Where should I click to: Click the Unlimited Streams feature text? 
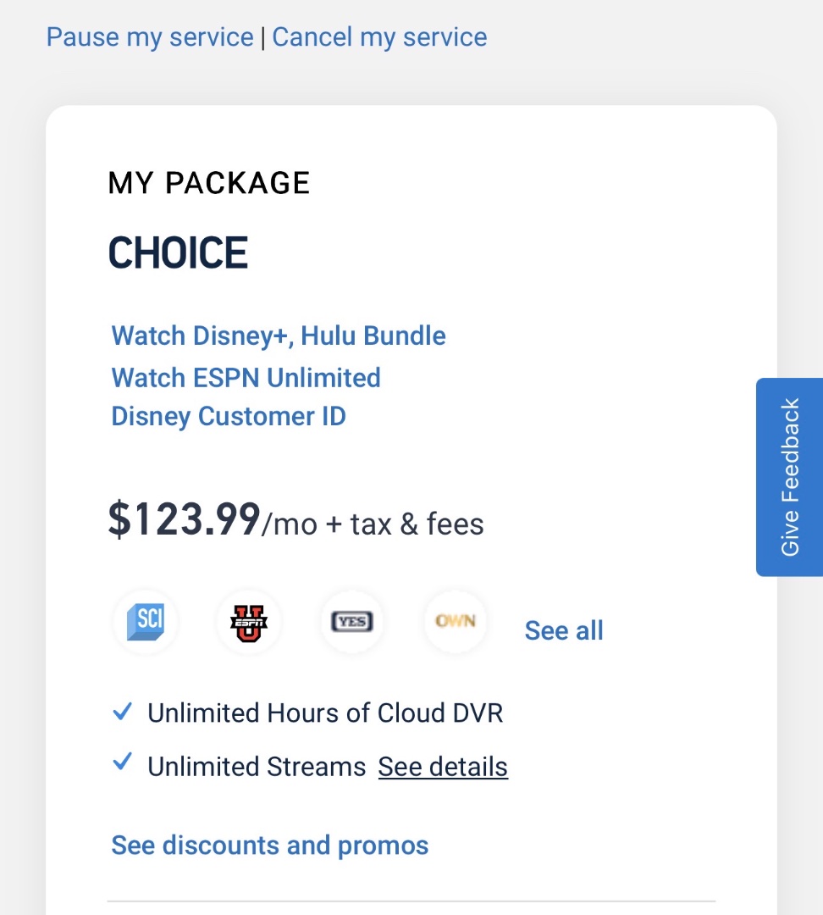coord(257,767)
